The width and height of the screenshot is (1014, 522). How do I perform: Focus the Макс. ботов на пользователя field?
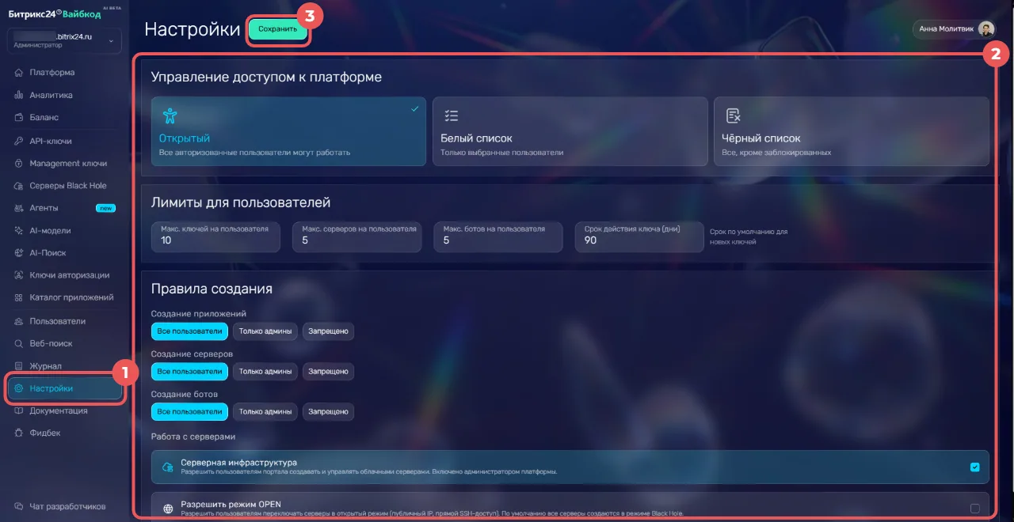[498, 236]
